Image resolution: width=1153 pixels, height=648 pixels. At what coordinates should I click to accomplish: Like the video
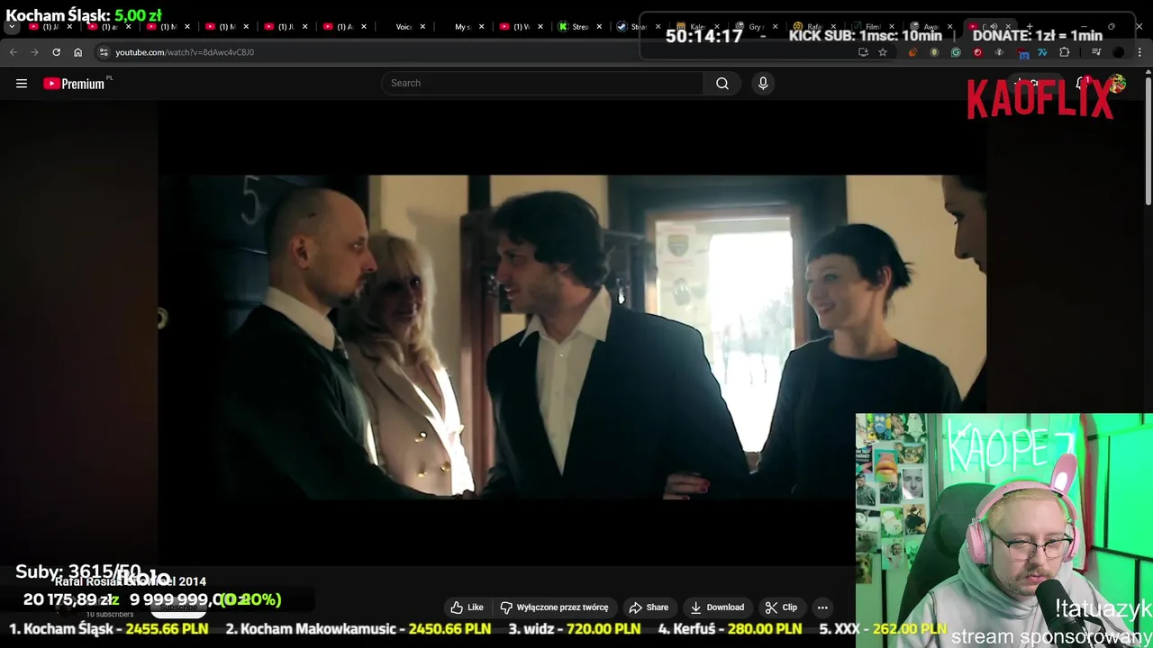[468, 607]
